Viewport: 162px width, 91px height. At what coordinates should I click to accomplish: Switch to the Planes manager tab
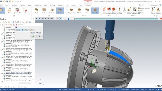click(x=10, y=87)
